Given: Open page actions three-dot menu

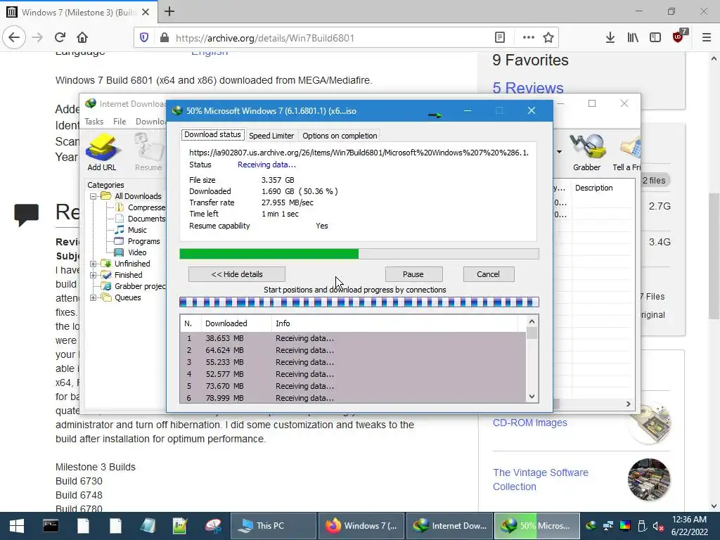Looking at the screenshot, I should point(528,38).
